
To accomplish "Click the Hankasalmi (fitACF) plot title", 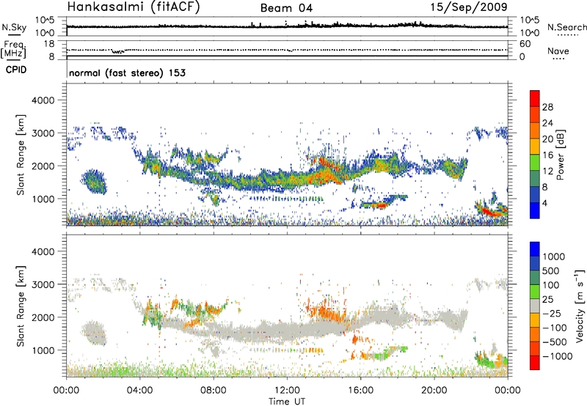I will pos(134,7).
